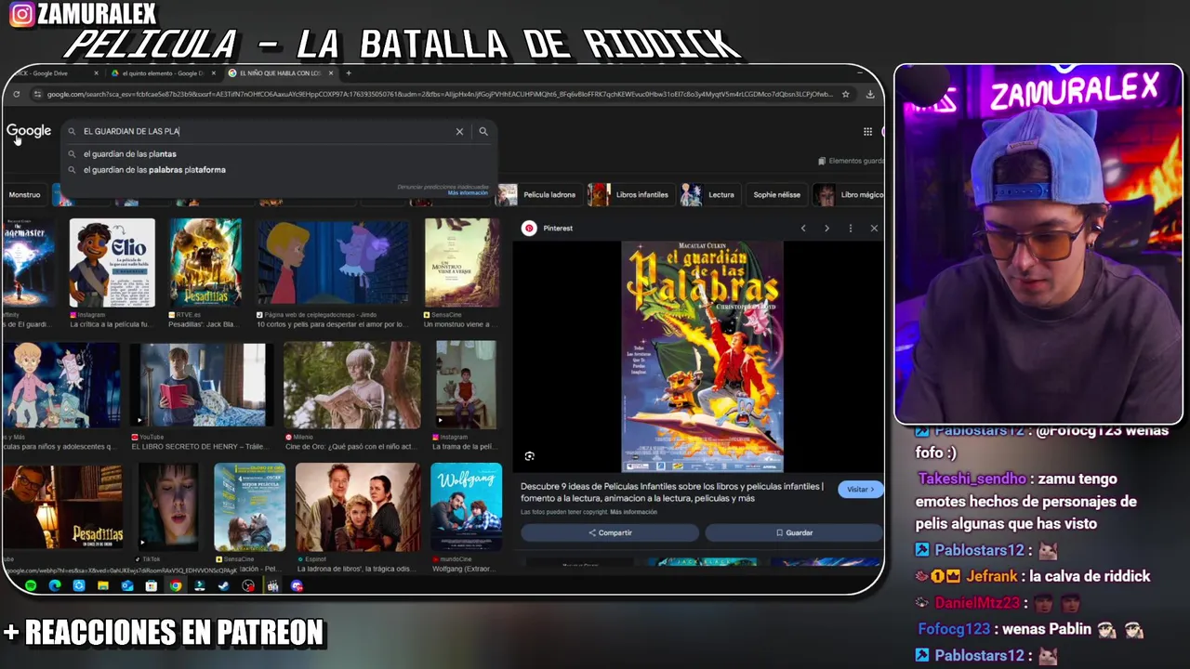Click the Chrome taskbar icon
1190x669 pixels.
point(176,586)
